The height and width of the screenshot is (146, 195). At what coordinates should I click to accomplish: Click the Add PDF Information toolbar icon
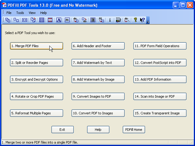pyautogui.click(x=110, y=20)
